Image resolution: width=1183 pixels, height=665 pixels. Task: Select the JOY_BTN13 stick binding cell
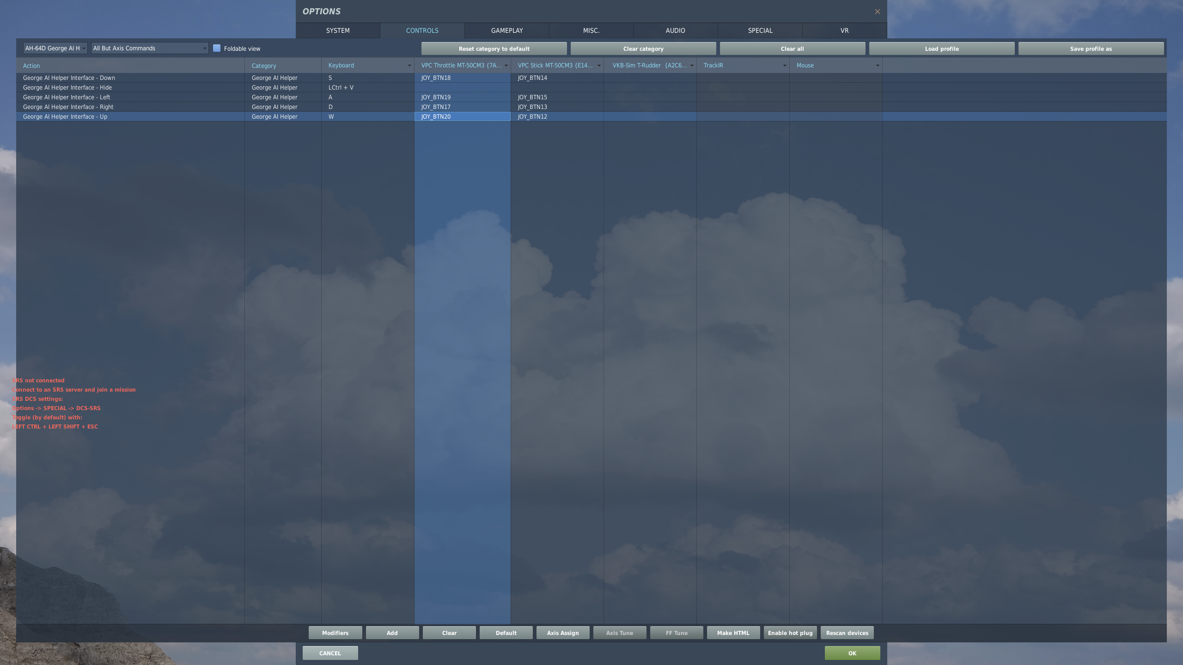point(557,107)
